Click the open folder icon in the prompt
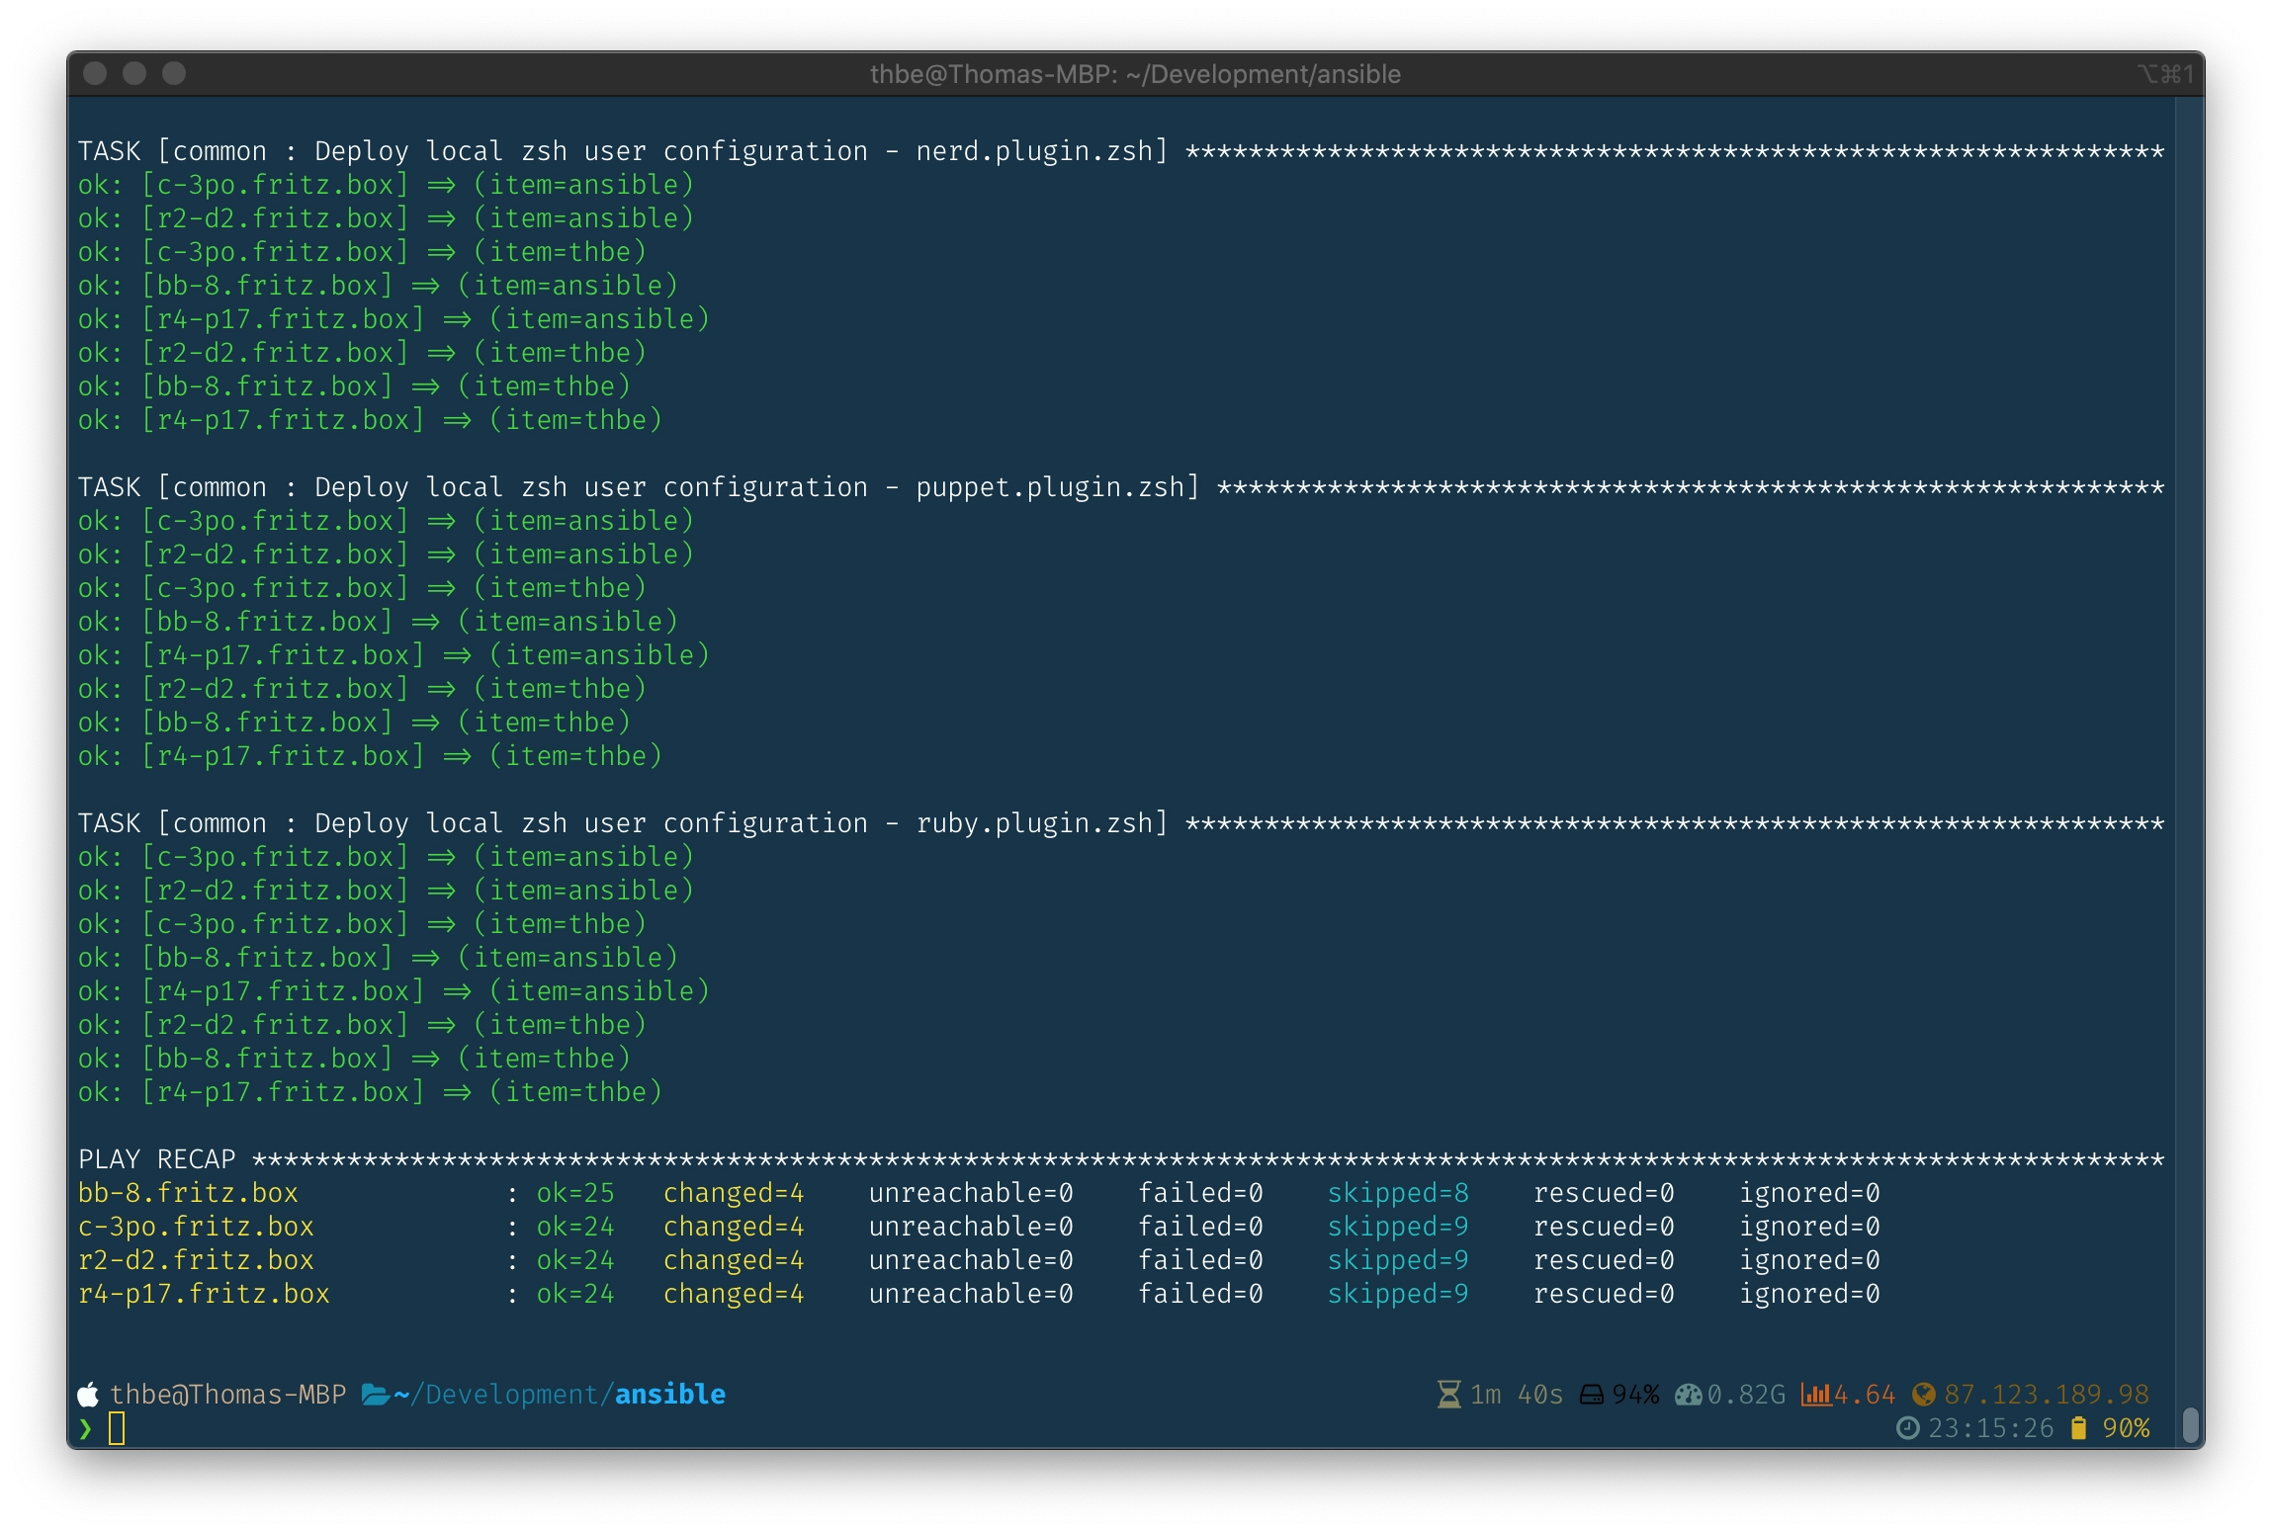Viewport: 2272px width, 1532px height. [x=374, y=1394]
